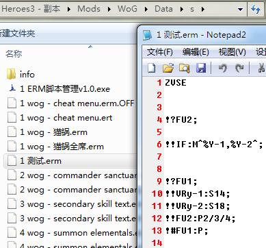This screenshot has width=266, height=248.
Task: Expand the arrow after Heroes3 - 副本
Action: pos(69,10)
